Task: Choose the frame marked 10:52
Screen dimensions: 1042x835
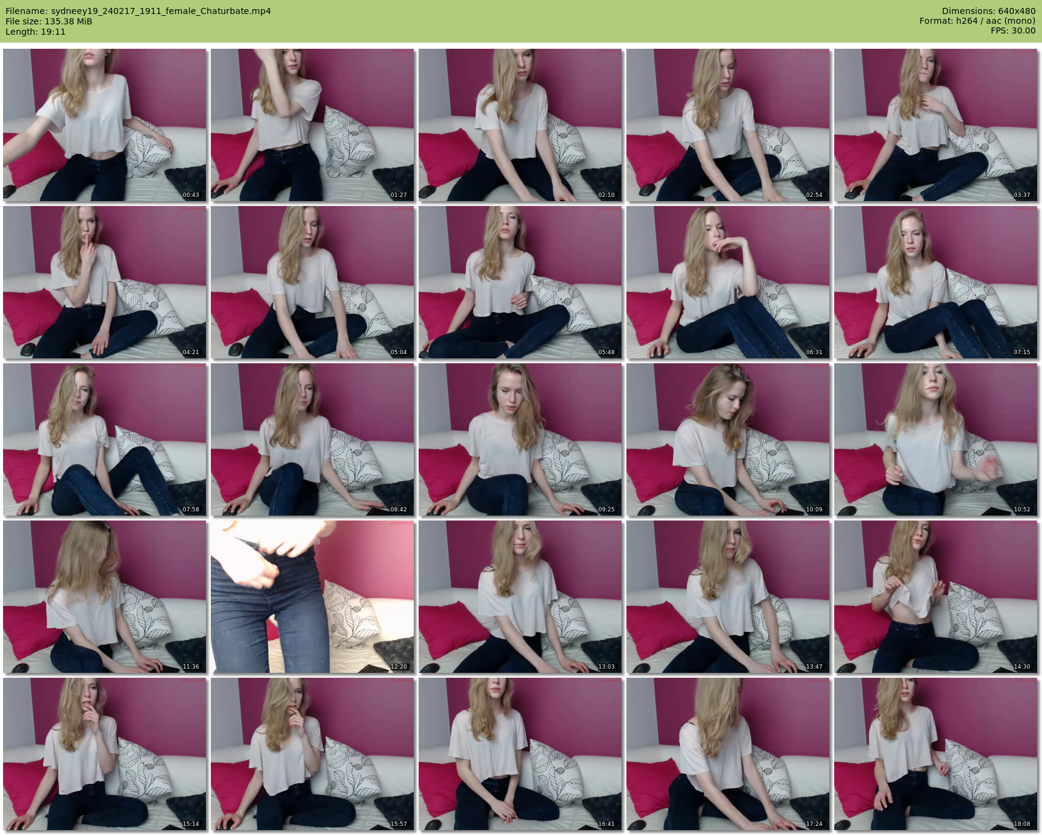Action: pos(936,439)
